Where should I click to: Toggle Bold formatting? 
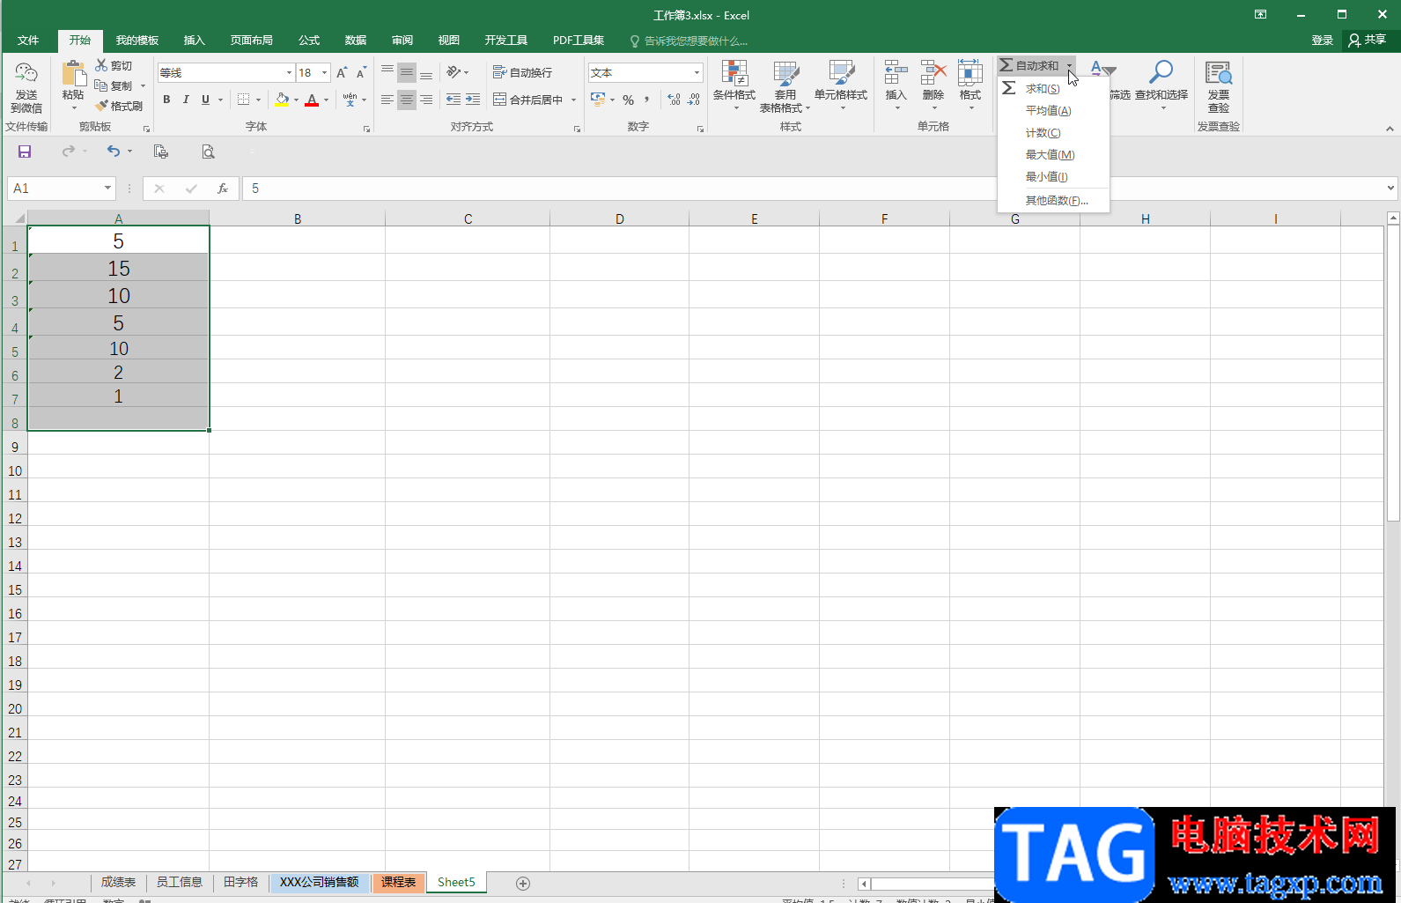[166, 100]
